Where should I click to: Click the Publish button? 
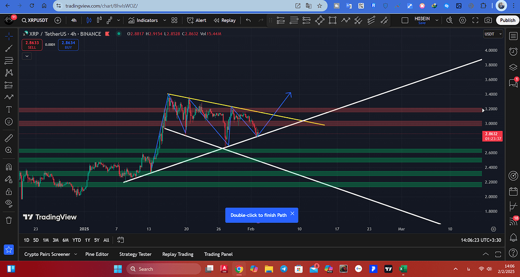pos(507,20)
